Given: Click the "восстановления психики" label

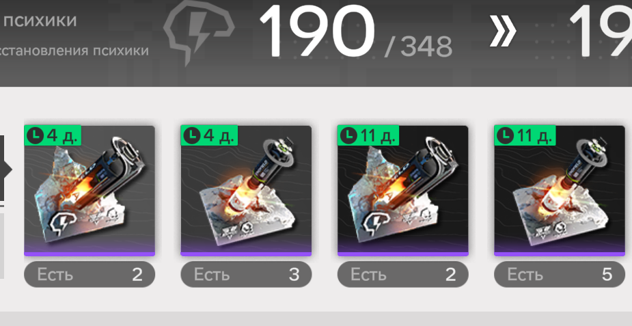Looking at the screenshot, I should click(x=74, y=51).
